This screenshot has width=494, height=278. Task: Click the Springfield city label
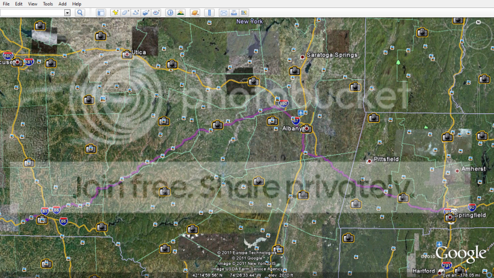click(470, 215)
